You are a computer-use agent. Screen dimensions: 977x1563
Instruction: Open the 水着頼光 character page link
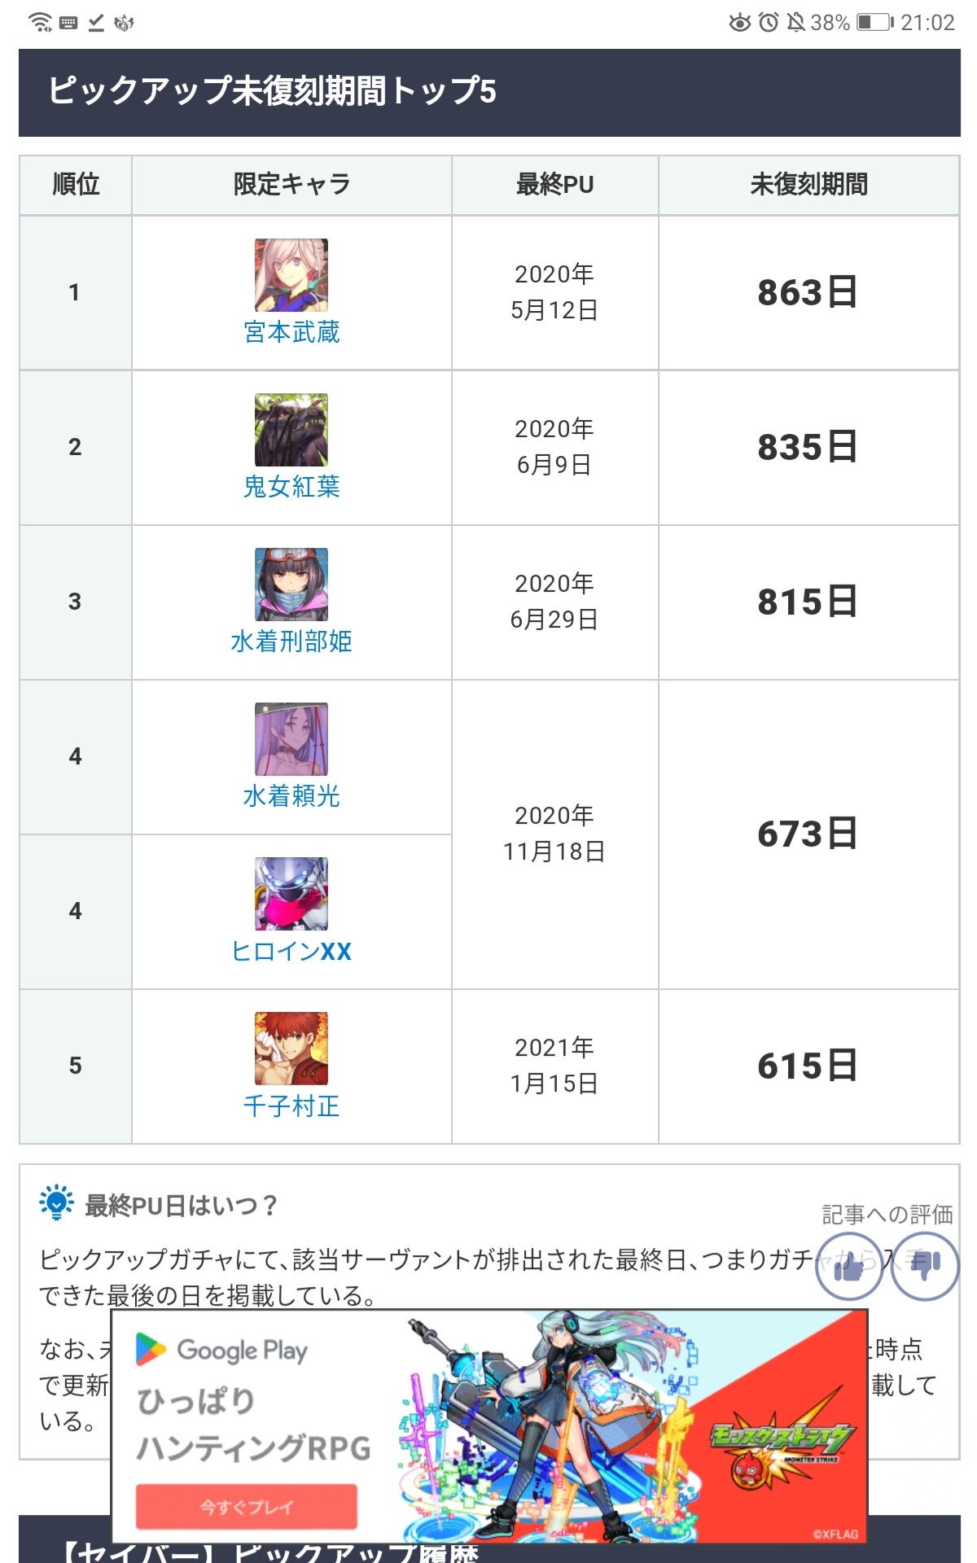coord(291,796)
